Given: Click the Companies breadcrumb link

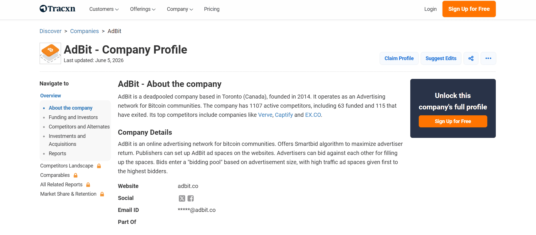Looking at the screenshot, I should (x=84, y=31).
